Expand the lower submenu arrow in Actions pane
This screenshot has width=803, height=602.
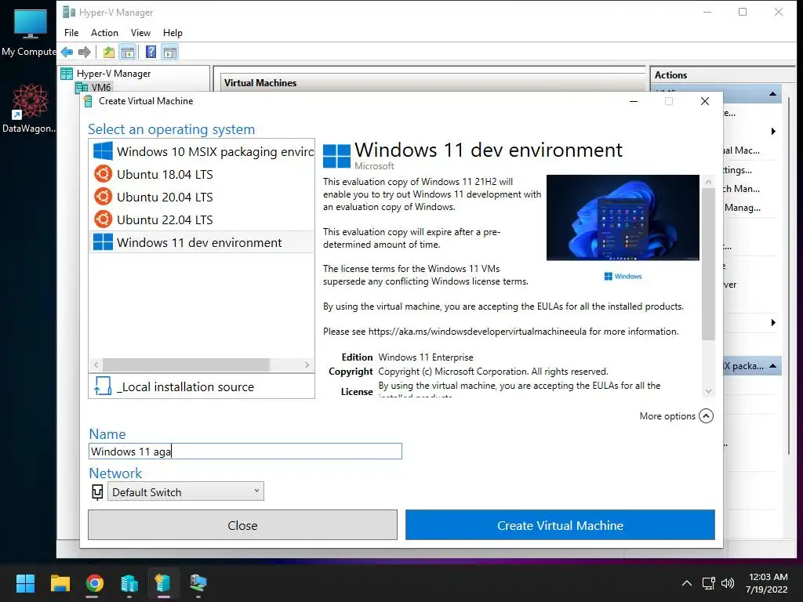(773, 322)
